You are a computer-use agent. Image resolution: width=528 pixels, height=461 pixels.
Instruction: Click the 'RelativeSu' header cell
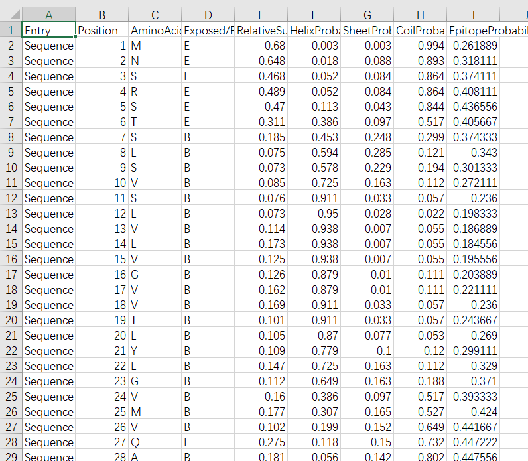coord(261,31)
